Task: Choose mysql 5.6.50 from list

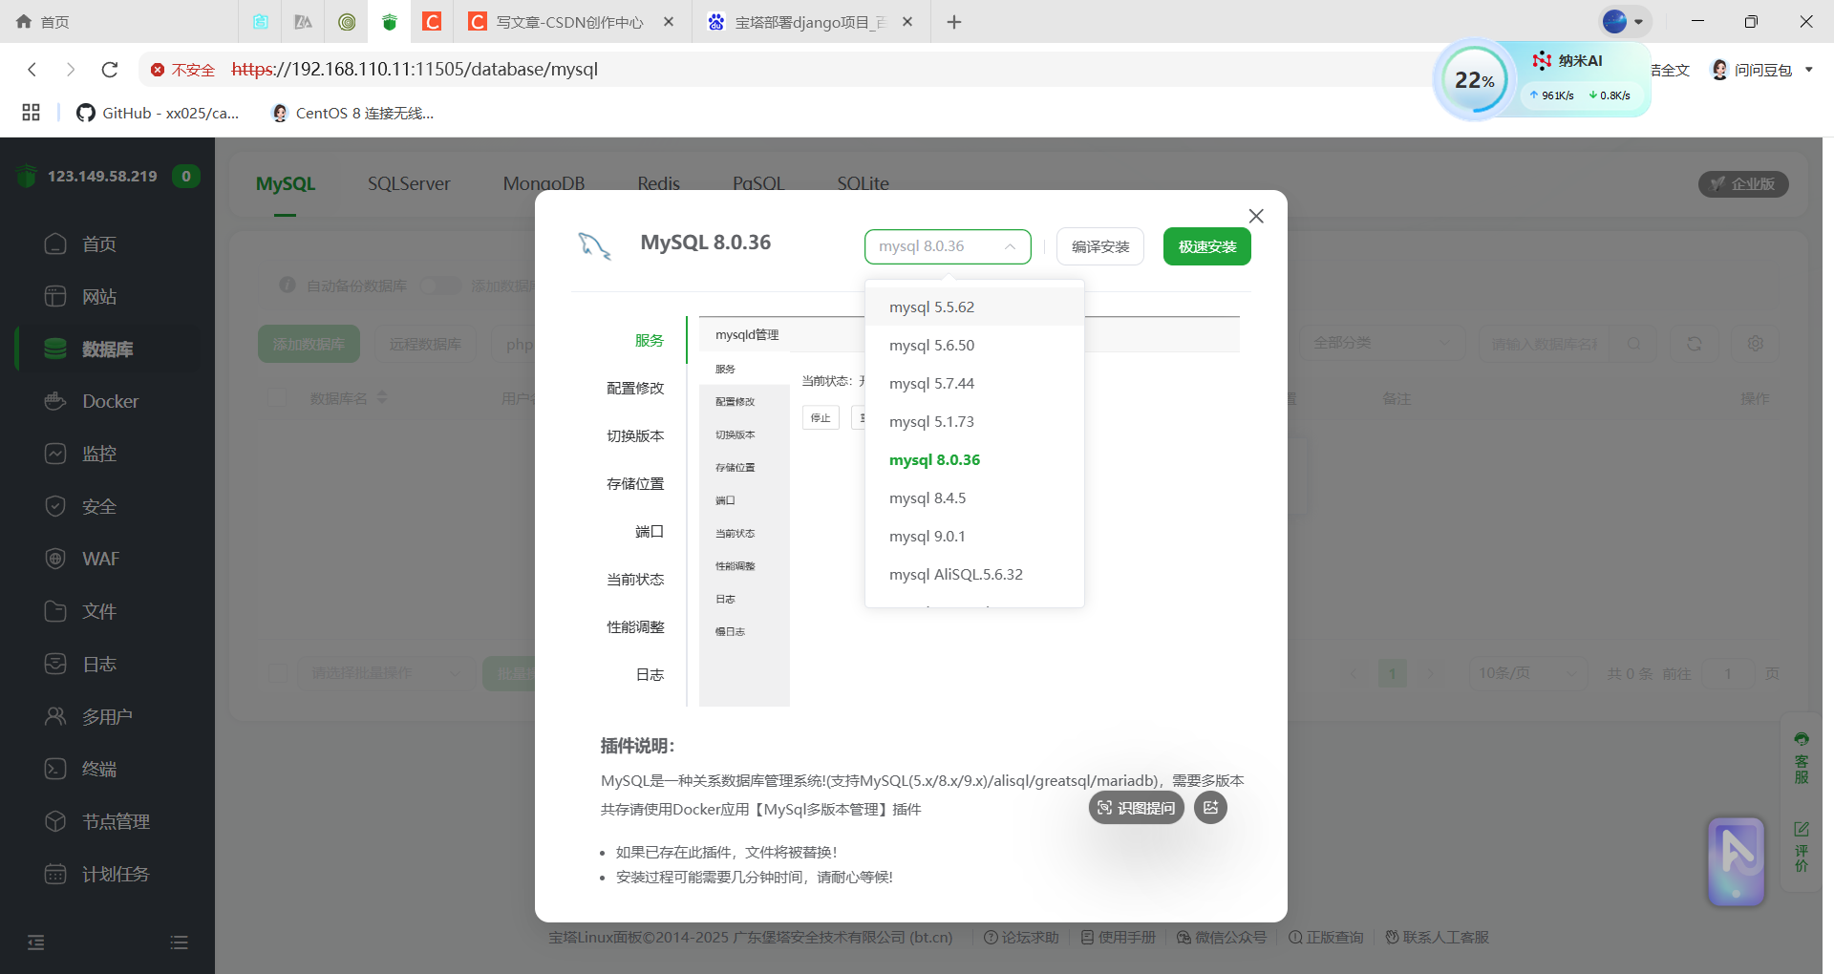Action: click(x=974, y=345)
